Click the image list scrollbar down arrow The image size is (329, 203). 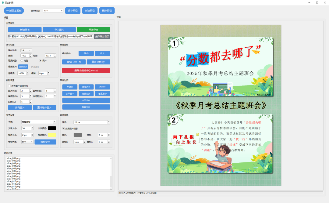(x=111, y=188)
